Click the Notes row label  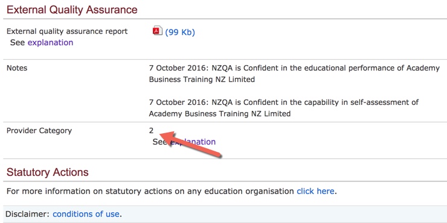pyautogui.click(x=17, y=68)
